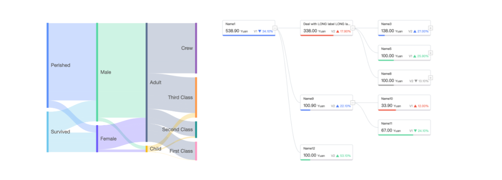Click the blue down arrow on Name1

(x=260, y=31)
